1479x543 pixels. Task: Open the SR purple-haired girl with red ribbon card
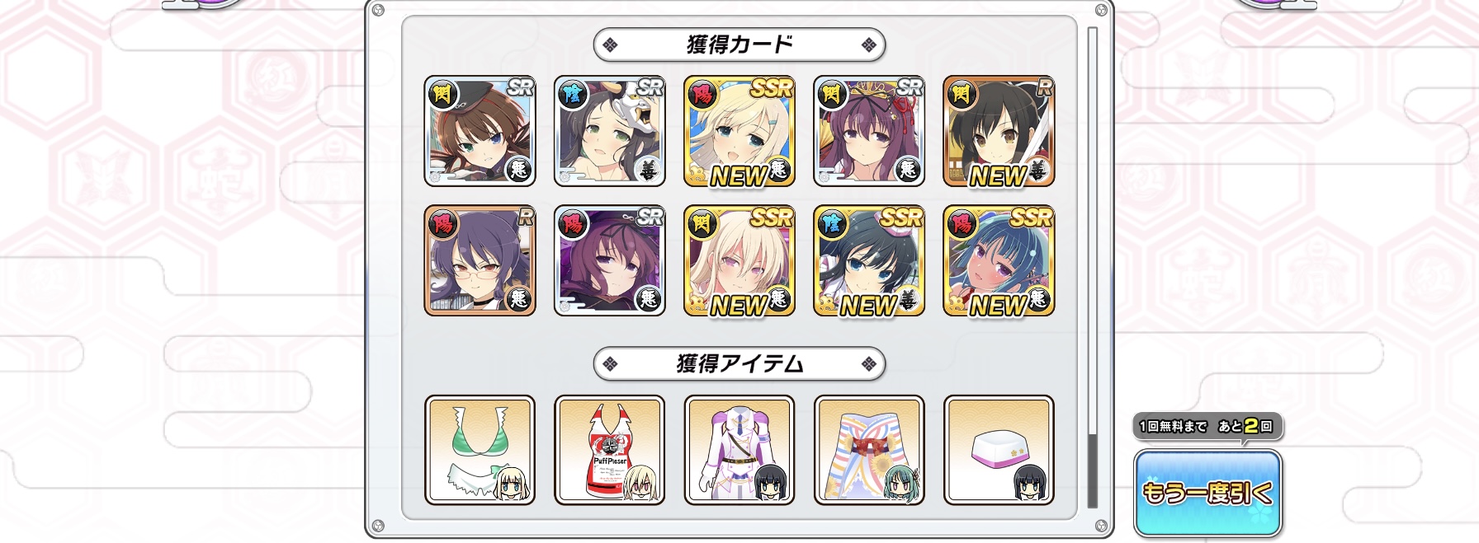point(869,131)
